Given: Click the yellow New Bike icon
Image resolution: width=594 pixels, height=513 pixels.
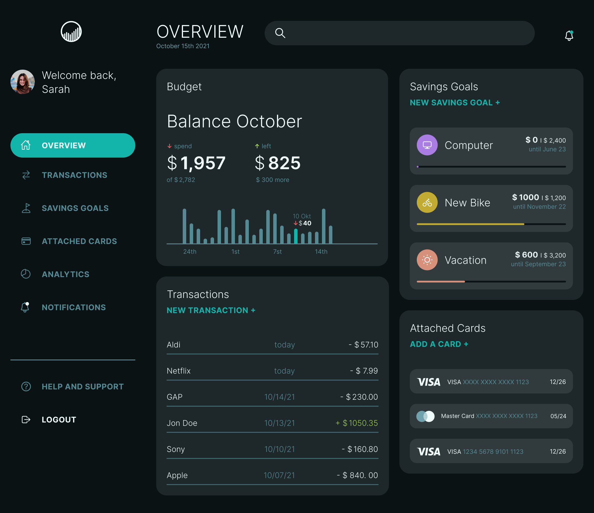Looking at the screenshot, I should [427, 202].
